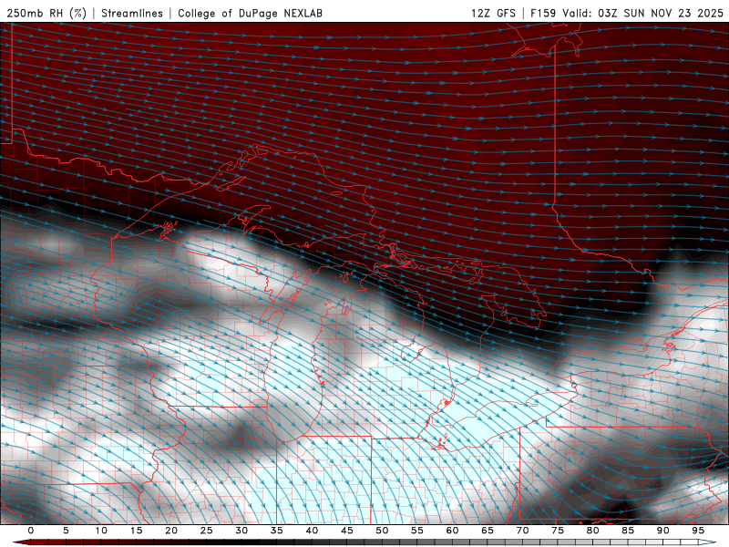Click the "0" value on humidity scale
This screenshot has width=729, height=547.
tap(31, 531)
